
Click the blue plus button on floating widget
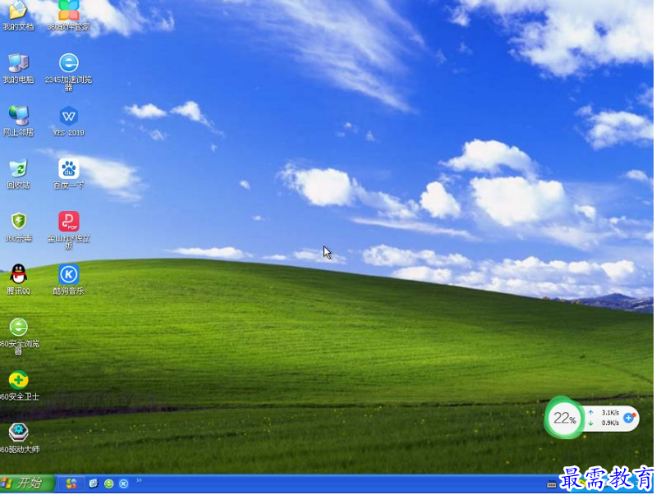(x=629, y=418)
